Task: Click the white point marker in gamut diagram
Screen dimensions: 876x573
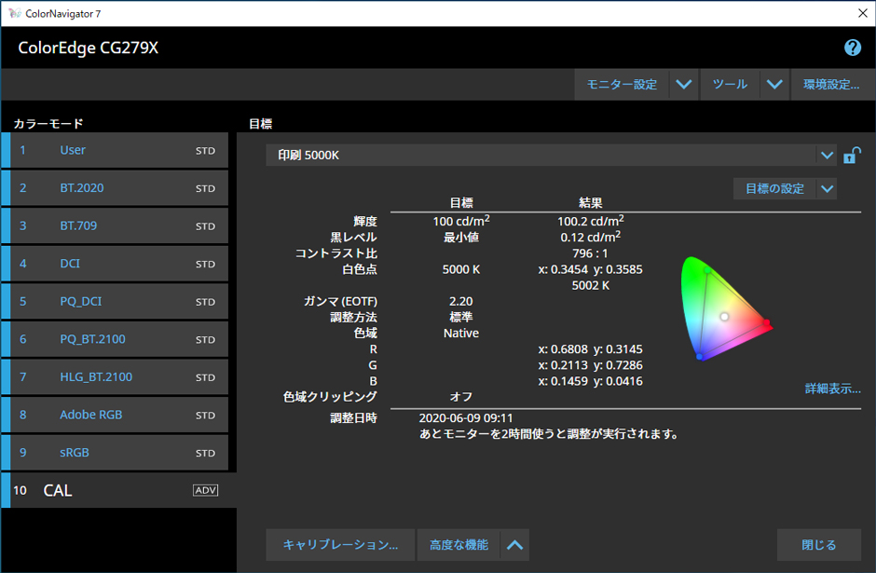Action: (x=725, y=317)
